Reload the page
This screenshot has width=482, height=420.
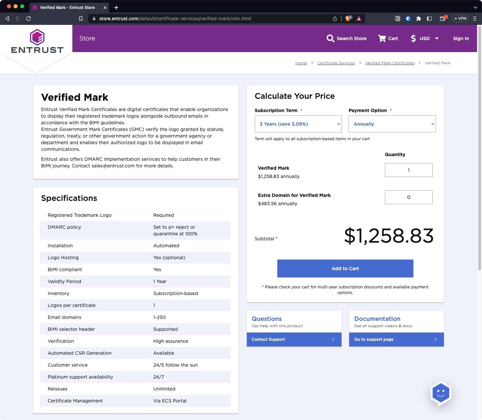coord(28,19)
